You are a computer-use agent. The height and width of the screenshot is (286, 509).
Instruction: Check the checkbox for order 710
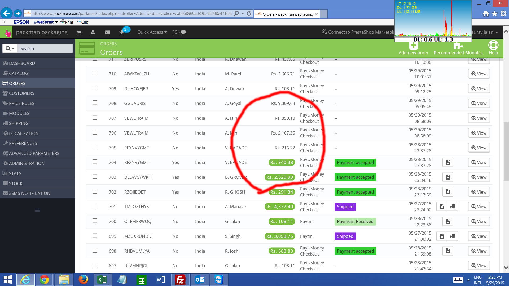[95, 73]
